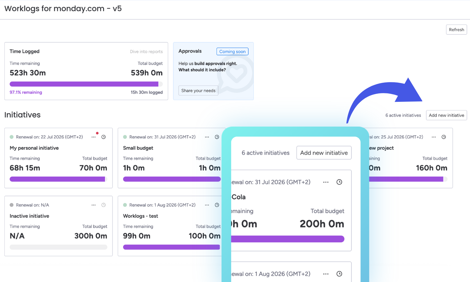This screenshot has width=470, height=282.
Task: Click 99h 0m on Worklogs - test
Action: (137, 236)
